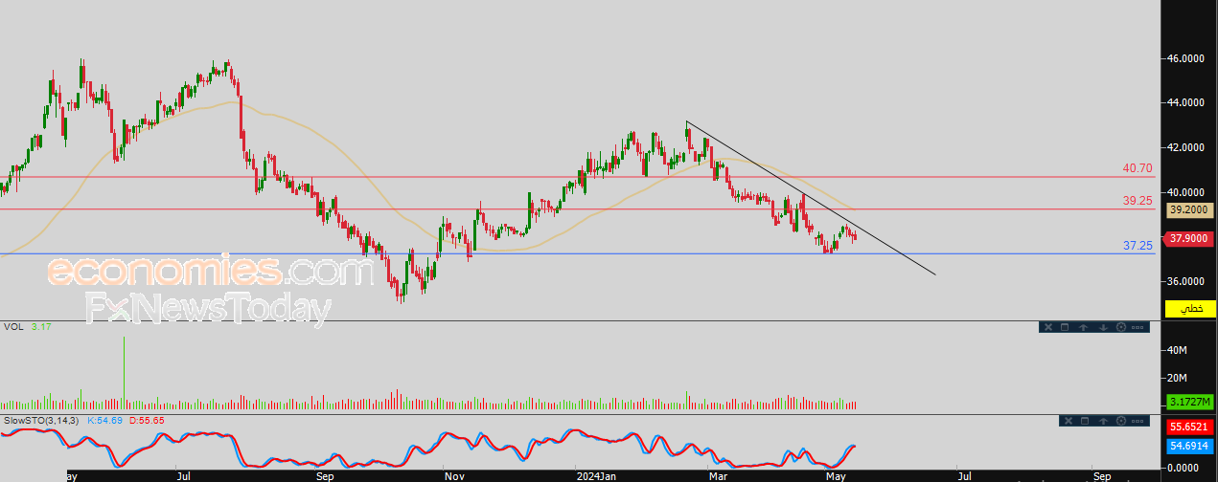Click the 36.0000 price axis label
Viewport: 1218px width, 482px height.
point(1184,281)
